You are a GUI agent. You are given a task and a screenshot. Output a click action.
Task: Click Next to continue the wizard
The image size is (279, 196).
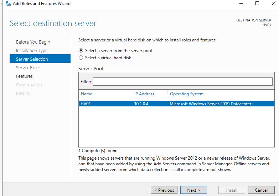click(x=193, y=190)
